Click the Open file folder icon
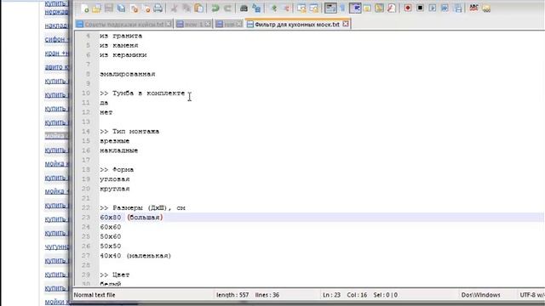 click(x=96, y=8)
